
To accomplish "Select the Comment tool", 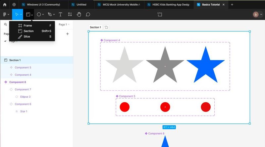I will pos(88,15).
